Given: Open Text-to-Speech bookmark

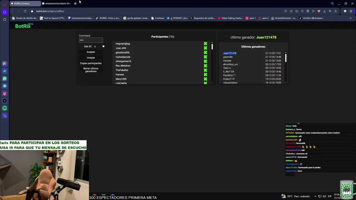Looking at the screenshot, I should click(x=53, y=18).
